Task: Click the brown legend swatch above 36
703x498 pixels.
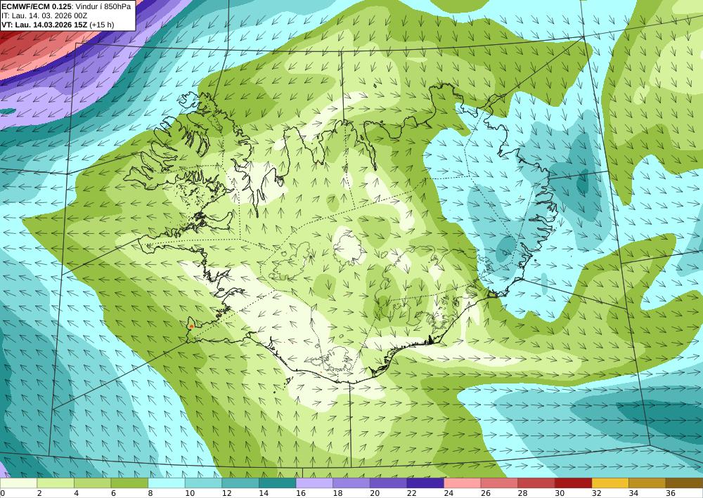Action: coord(684,483)
